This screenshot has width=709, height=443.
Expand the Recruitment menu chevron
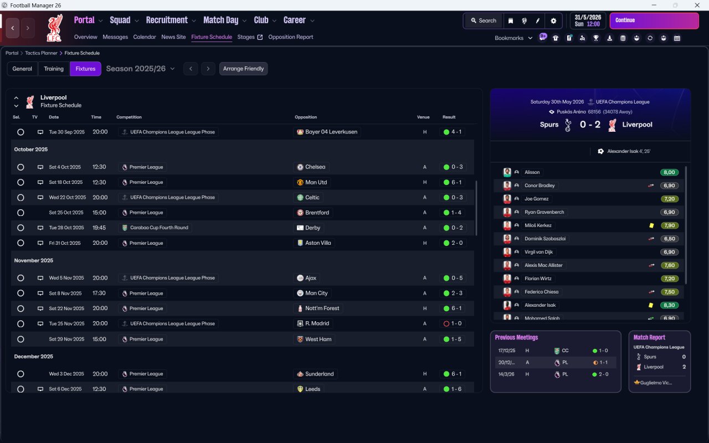click(194, 21)
